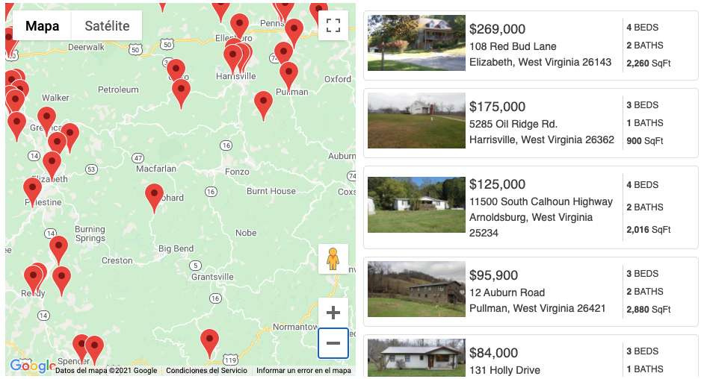Switch to Mapa view
Screen dimensions: 707x379
[42, 25]
